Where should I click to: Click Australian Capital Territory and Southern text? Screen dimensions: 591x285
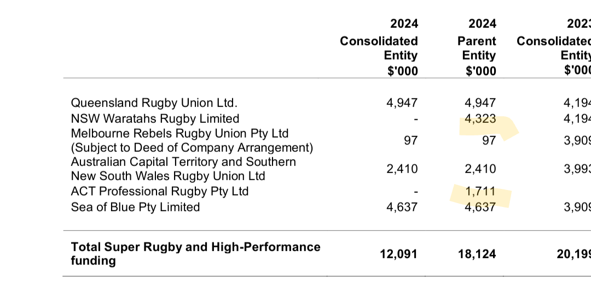pyautogui.click(x=183, y=162)
